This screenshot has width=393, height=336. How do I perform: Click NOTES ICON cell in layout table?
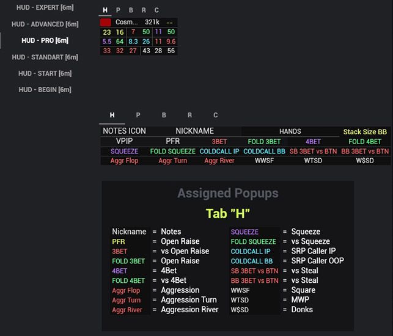[124, 131]
